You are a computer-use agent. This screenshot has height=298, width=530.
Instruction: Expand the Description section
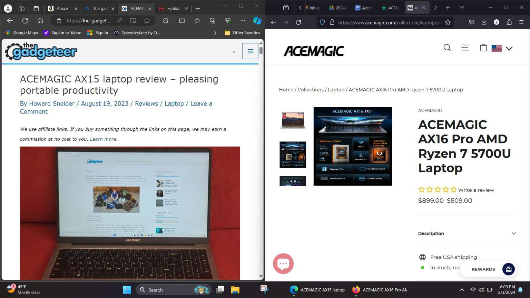[467, 234]
